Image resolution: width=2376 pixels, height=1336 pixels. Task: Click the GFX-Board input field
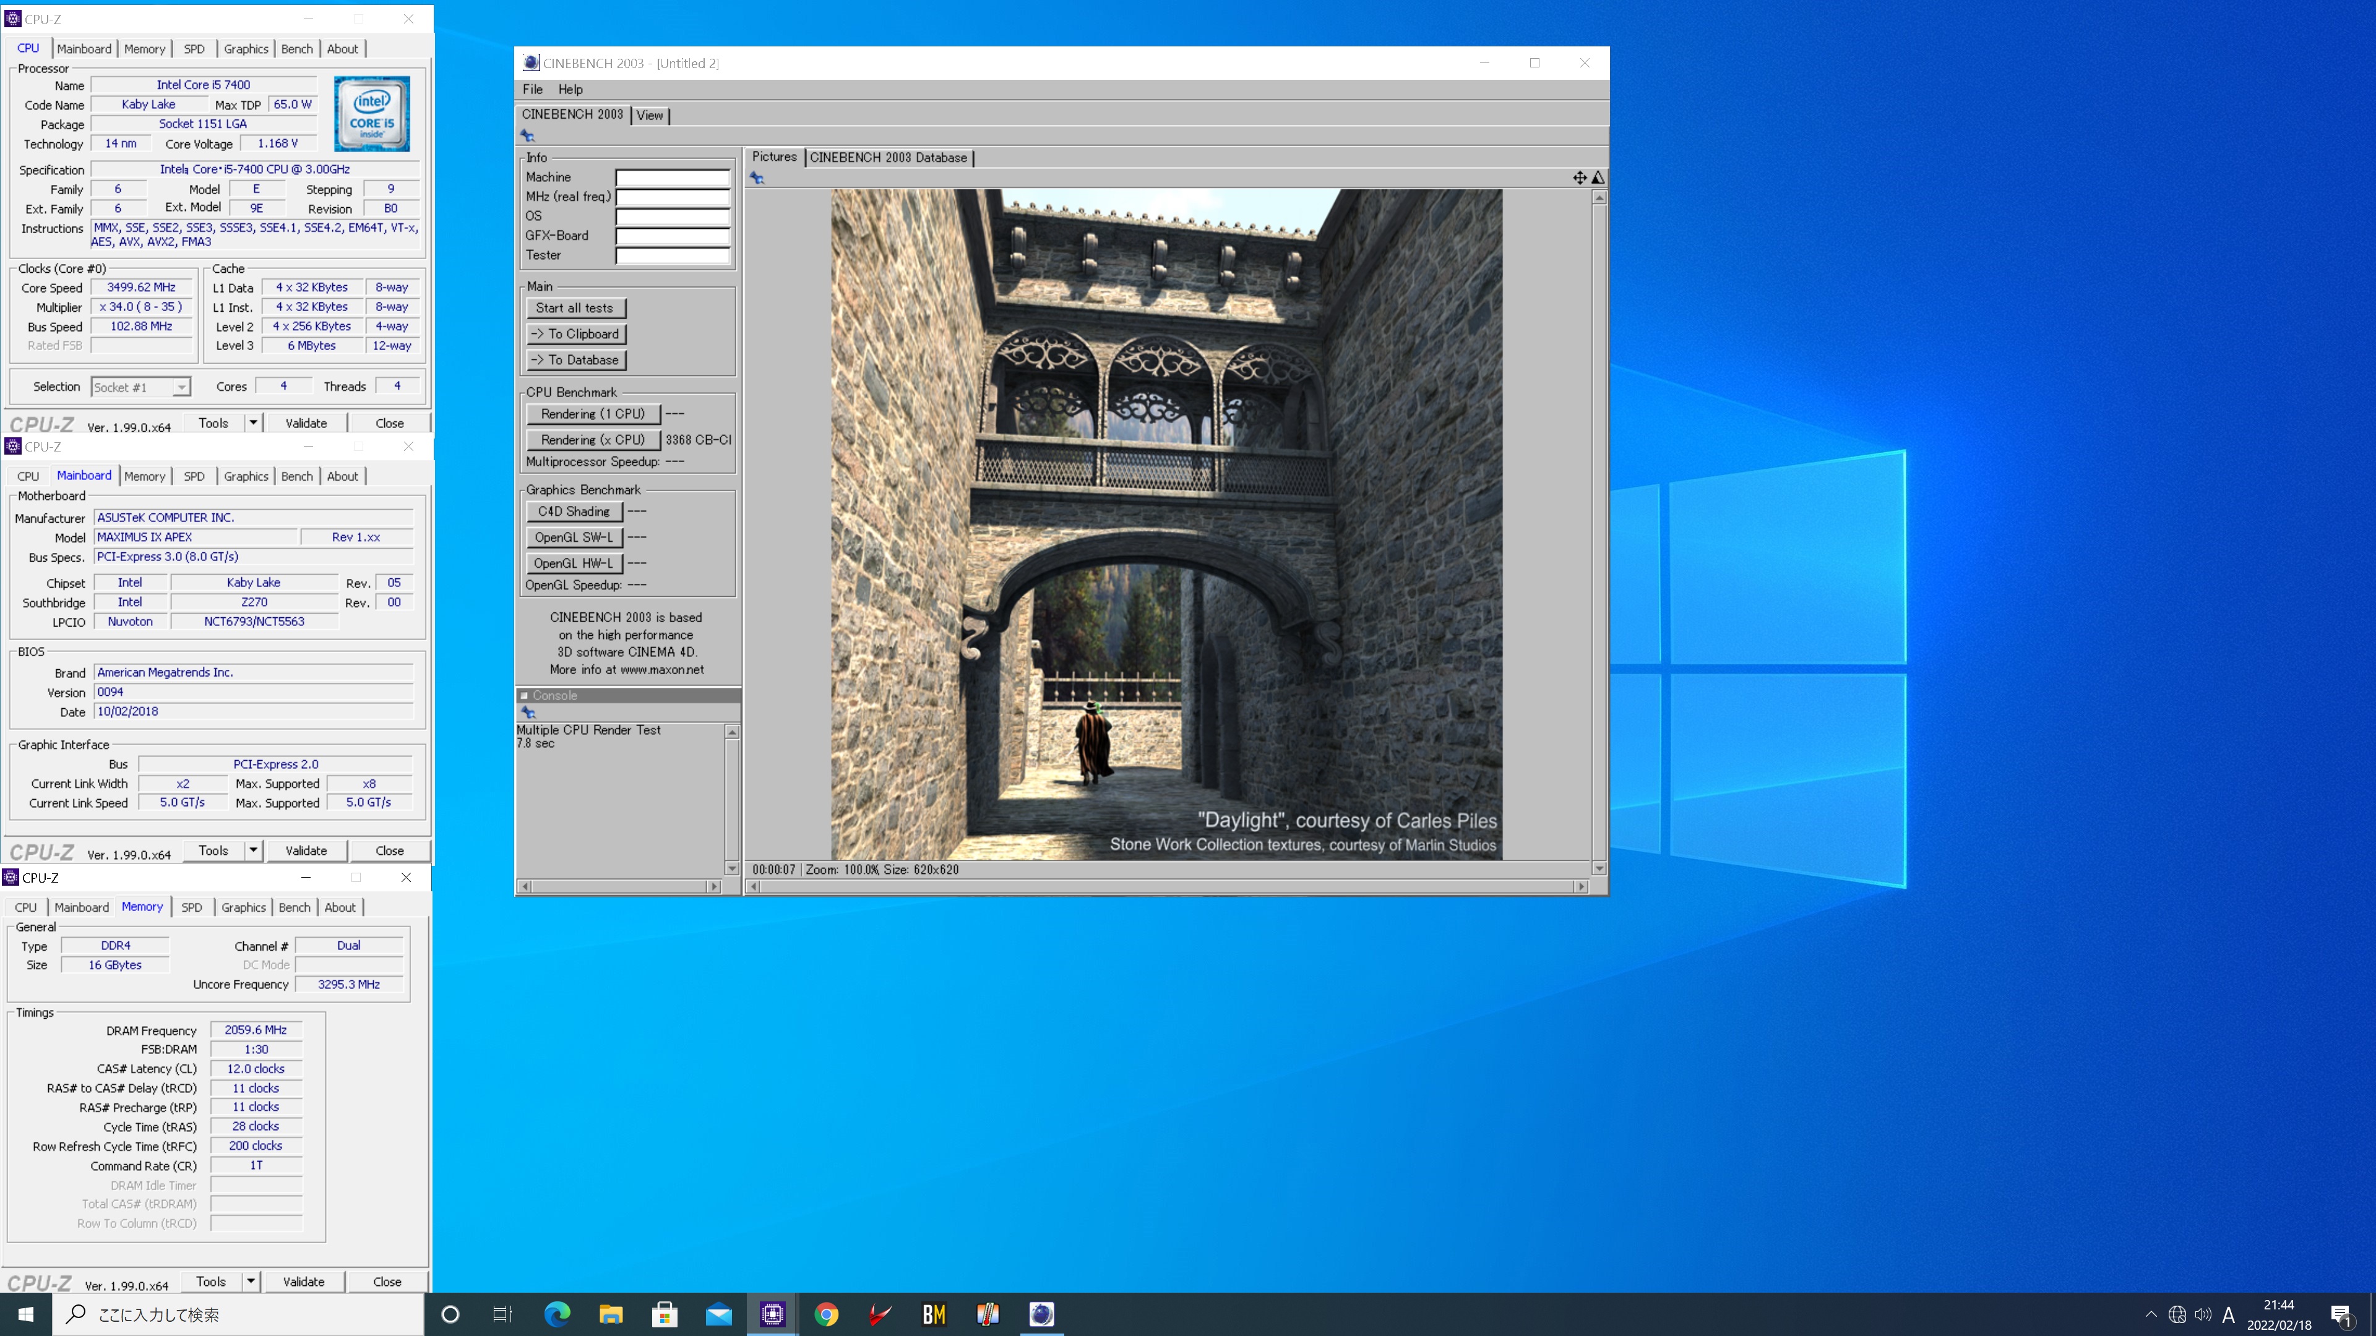tap(671, 236)
